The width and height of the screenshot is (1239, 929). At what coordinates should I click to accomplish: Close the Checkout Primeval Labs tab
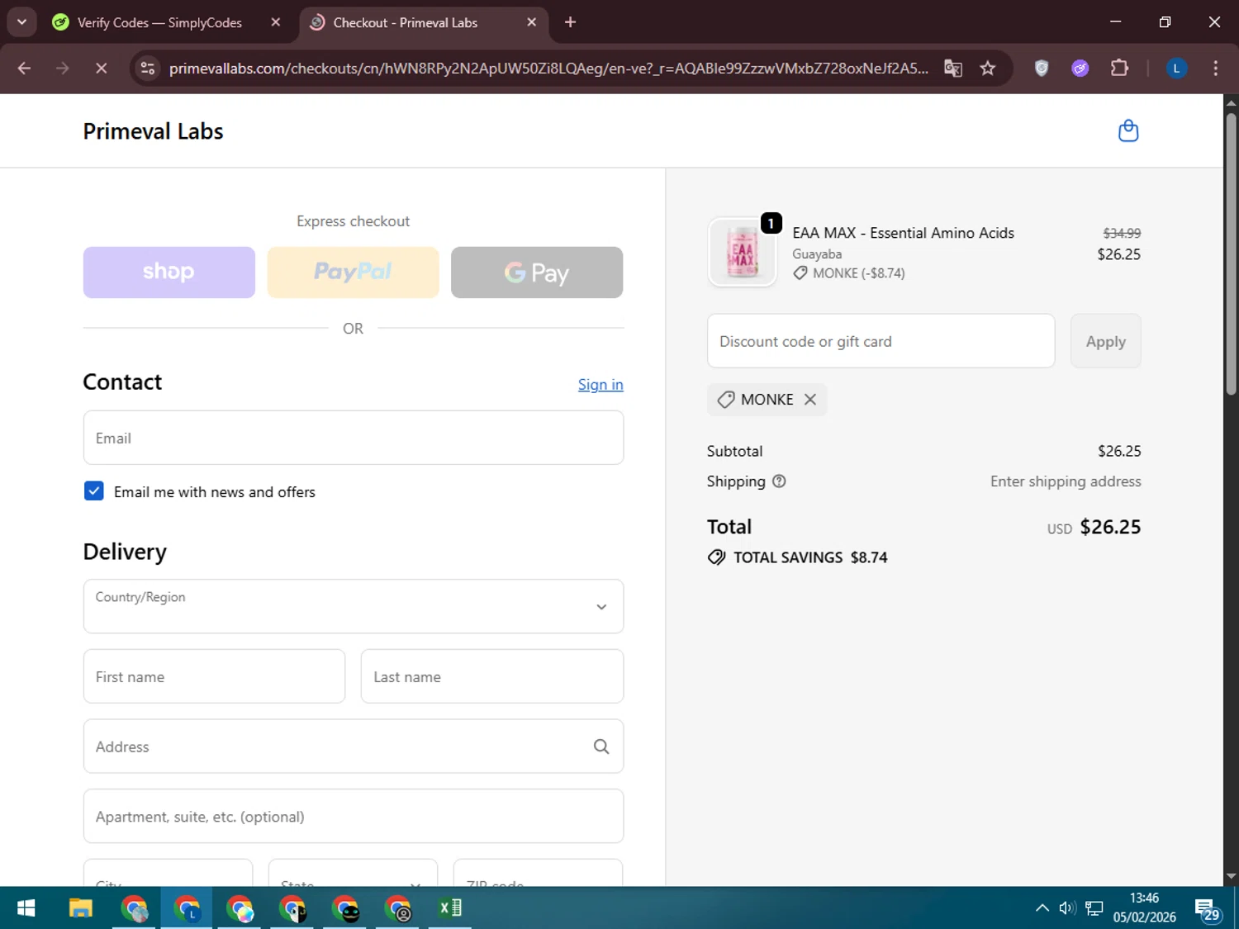[532, 22]
